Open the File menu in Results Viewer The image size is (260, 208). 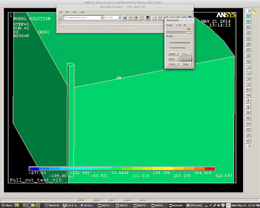coord(61,12)
